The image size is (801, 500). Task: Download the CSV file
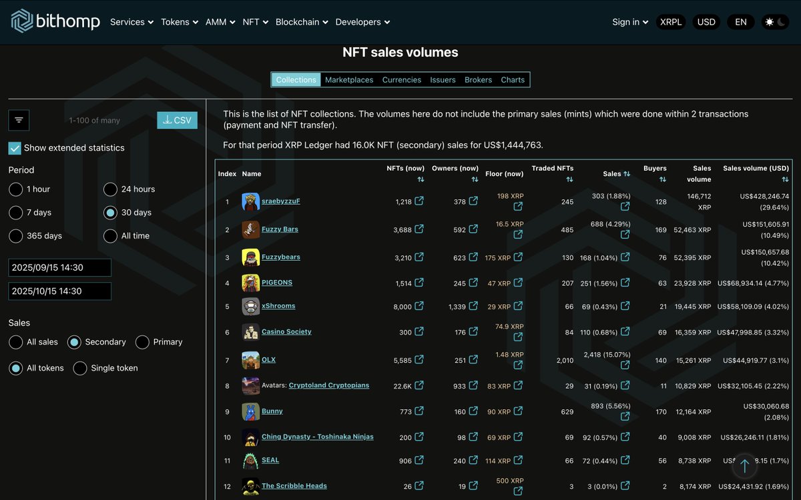[177, 120]
